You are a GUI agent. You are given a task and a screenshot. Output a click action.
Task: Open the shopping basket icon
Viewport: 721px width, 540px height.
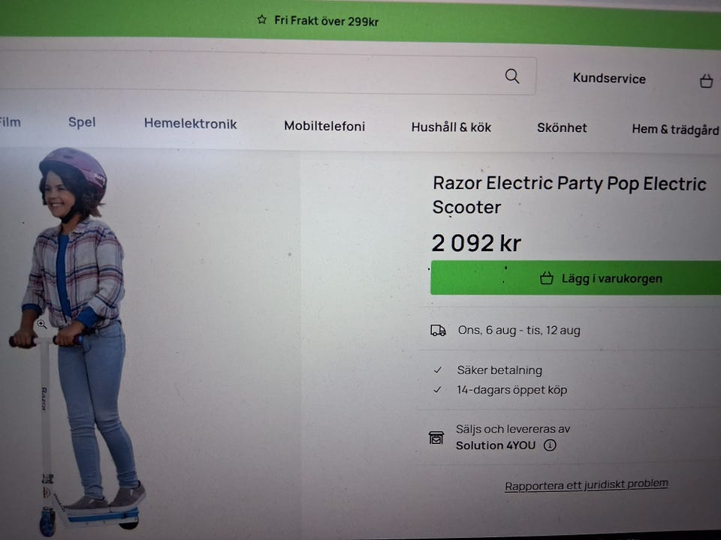706,81
